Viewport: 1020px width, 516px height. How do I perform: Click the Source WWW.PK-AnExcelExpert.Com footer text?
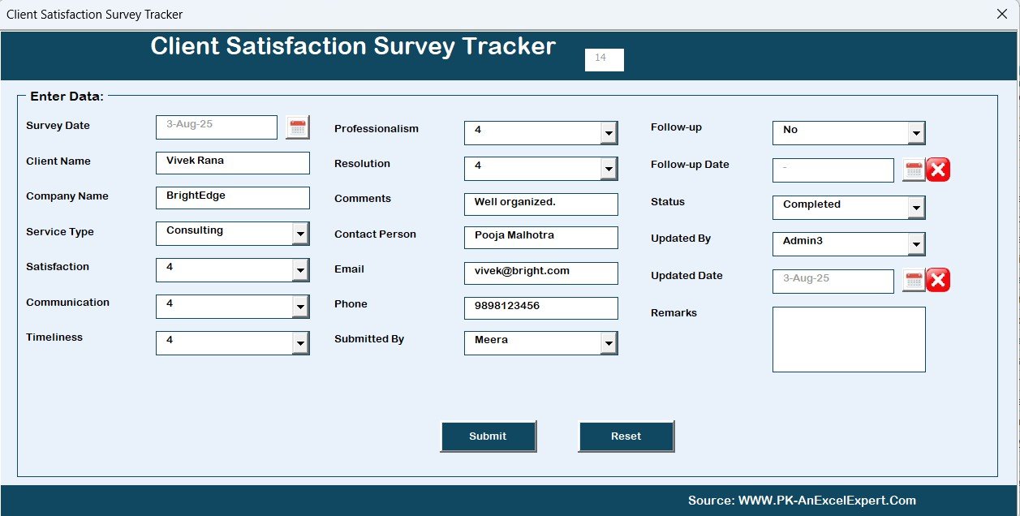[802, 501]
